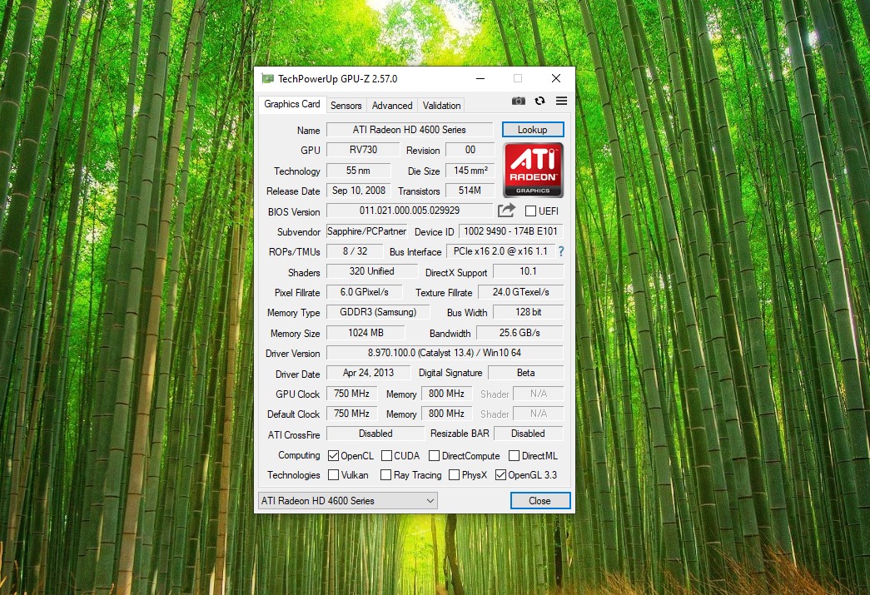Click the Bus Interface PCIe x16 field
Image resolution: width=870 pixels, height=595 pixels.
500,251
